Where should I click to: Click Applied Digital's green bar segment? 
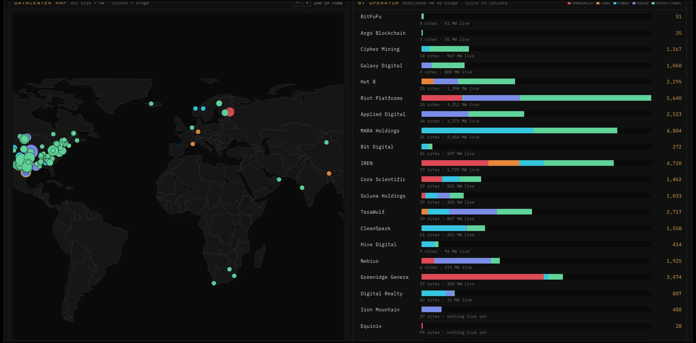(496, 114)
